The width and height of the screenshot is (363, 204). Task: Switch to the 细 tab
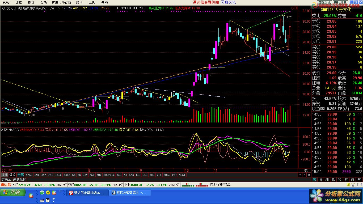[x=327, y=180]
